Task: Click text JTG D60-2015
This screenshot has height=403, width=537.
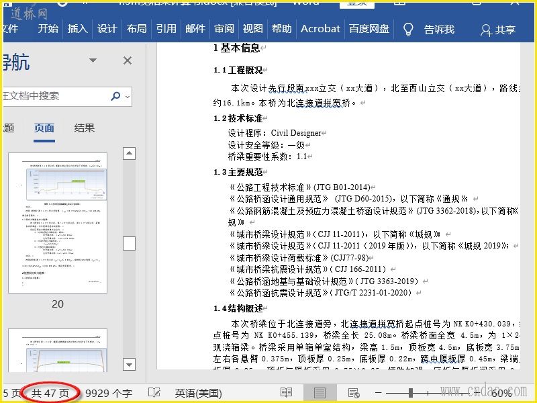Action: tap(363, 199)
